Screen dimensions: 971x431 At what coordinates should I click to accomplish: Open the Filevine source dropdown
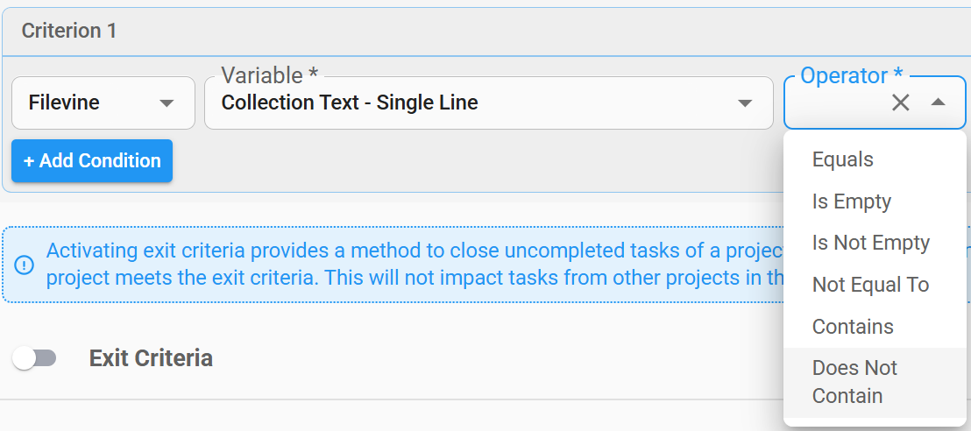tap(103, 103)
